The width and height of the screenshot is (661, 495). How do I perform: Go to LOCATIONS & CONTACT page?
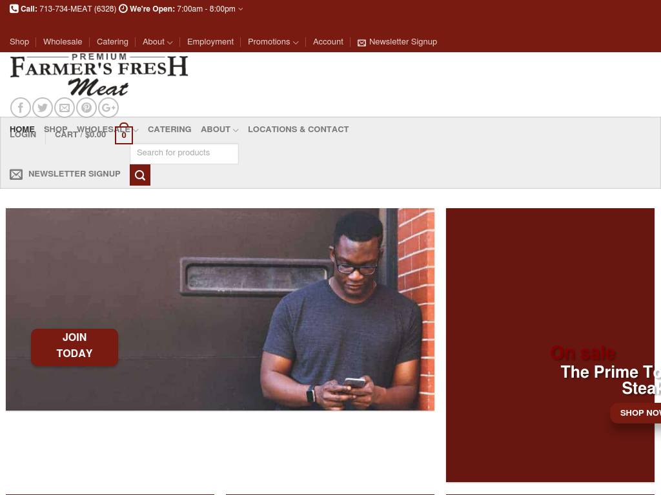[x=298, y=129]
